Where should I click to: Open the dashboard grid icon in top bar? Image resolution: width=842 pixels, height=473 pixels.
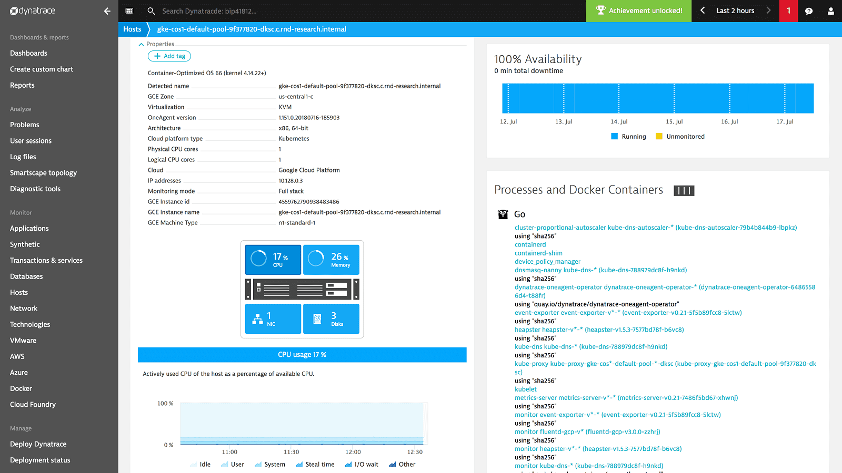pos(129,11)
